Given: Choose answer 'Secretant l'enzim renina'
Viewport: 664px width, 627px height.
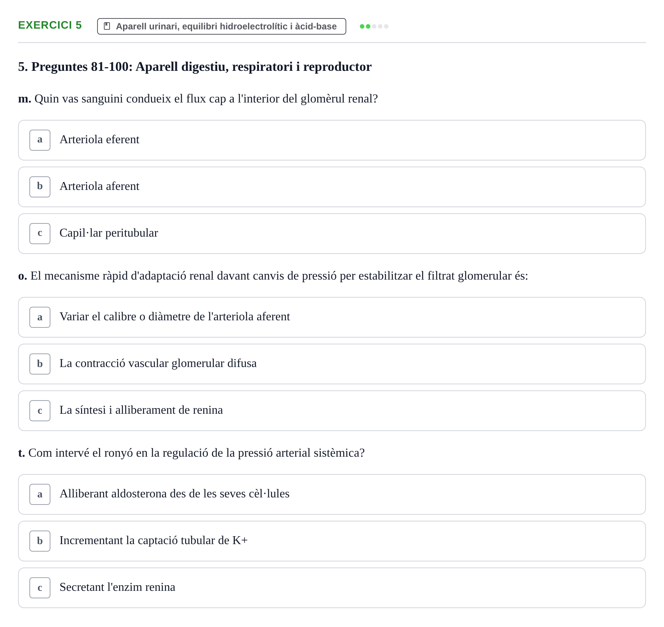Looking at the screenshot, I should (x=332, y=588).
